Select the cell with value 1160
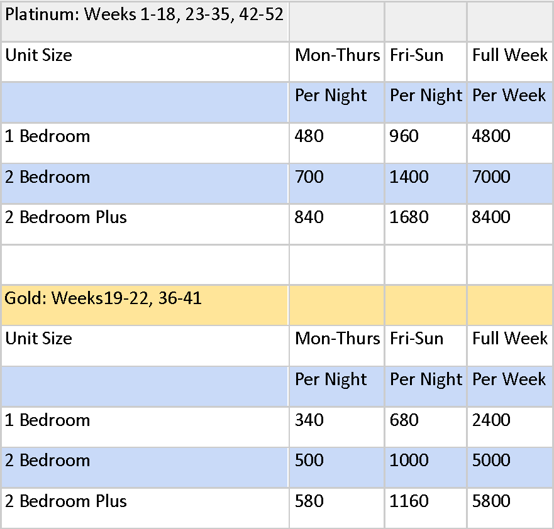554x529 pixels. click(426, 508)
